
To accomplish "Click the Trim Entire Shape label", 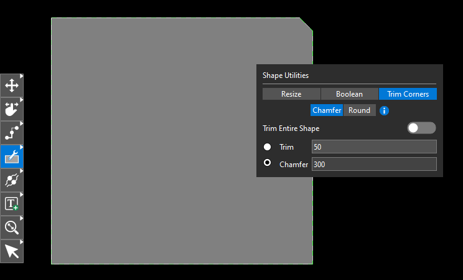I will pyautogui.click(x=291, y=128).
